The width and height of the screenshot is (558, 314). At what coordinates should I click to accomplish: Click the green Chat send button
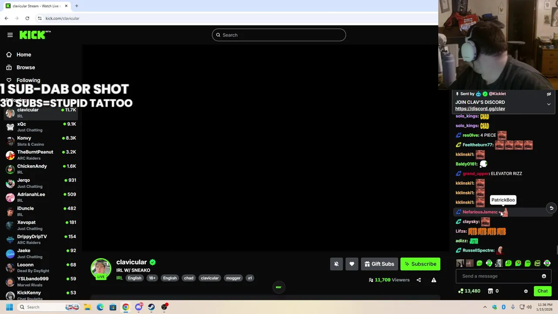point(542,291)
